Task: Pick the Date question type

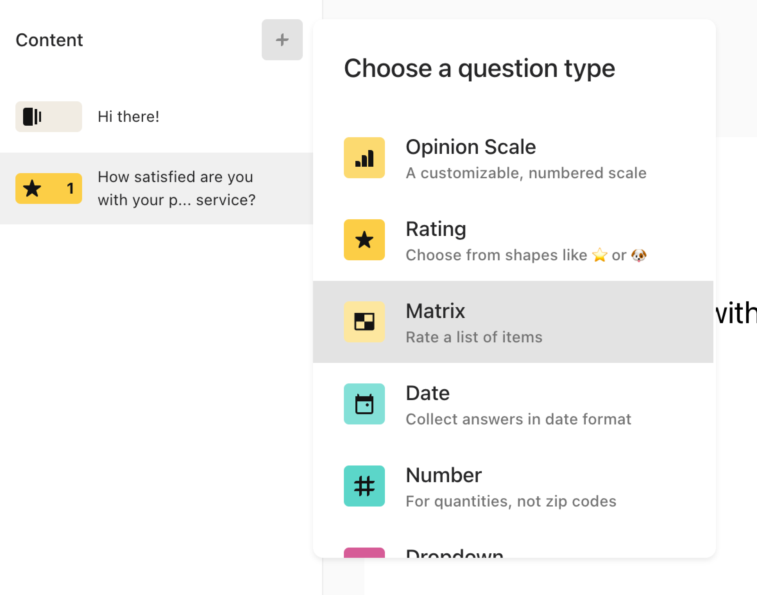Action: (x=513, y=404)
